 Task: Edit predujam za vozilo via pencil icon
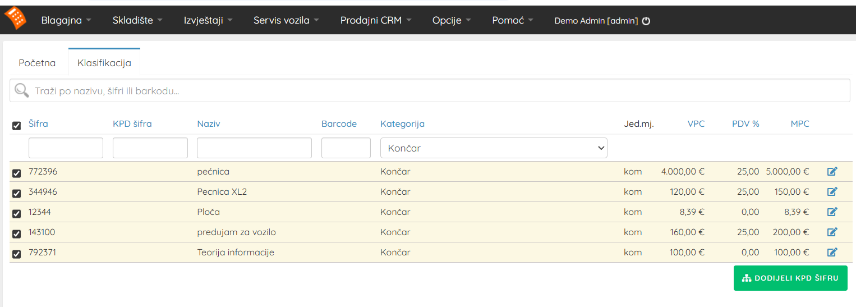coord(832,232)
